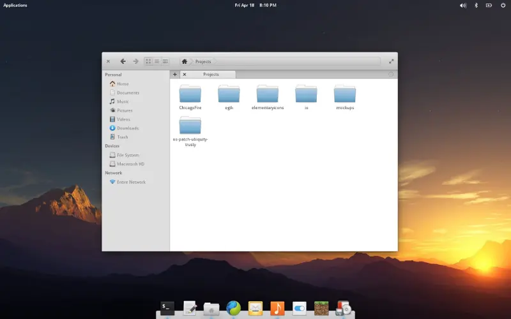Screen dimensions: 511x319
Task: Select the egtk folder
Action: (229, 97)
